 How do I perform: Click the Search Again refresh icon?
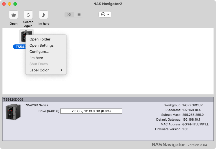click(x=28, y=15)
